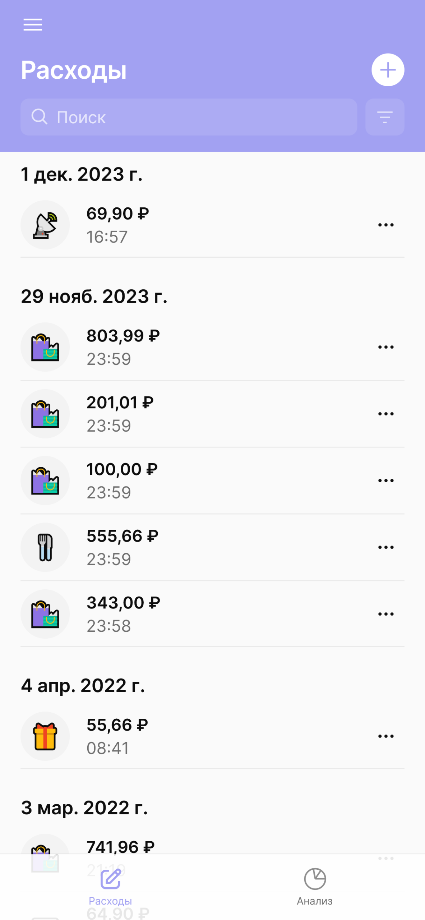Open the hamburger menu
Viewport: 425px width, 920px height.
(x=33, y=25)
